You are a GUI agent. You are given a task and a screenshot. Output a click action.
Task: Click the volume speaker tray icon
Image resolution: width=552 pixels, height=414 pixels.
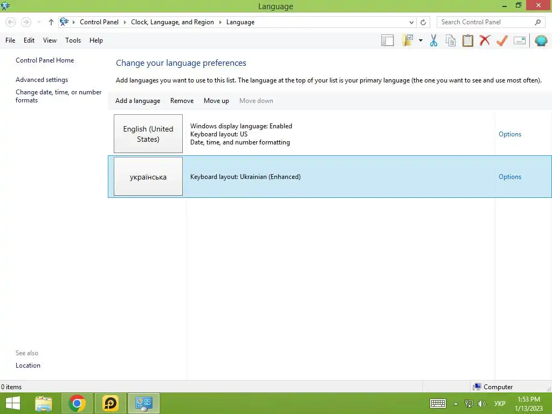point(481,403)
